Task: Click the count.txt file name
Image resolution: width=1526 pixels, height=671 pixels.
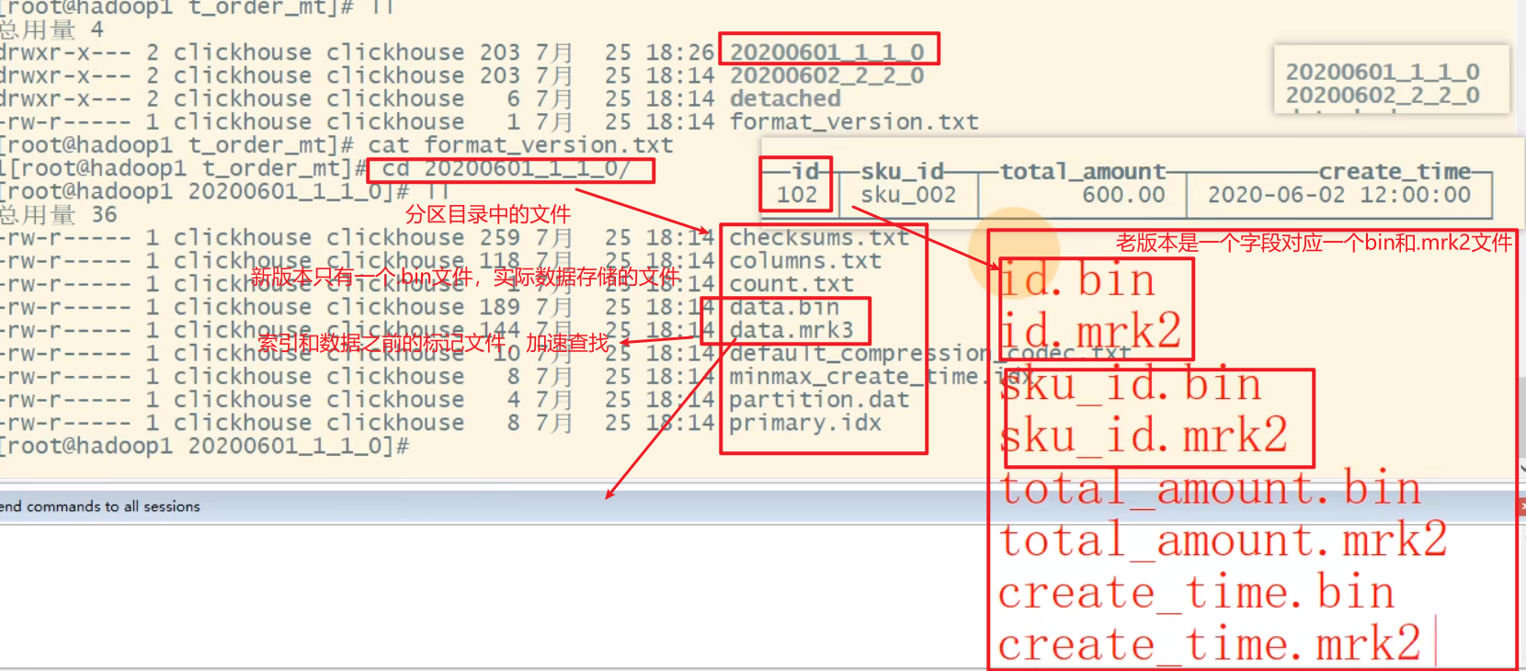Action: [791, 284]
